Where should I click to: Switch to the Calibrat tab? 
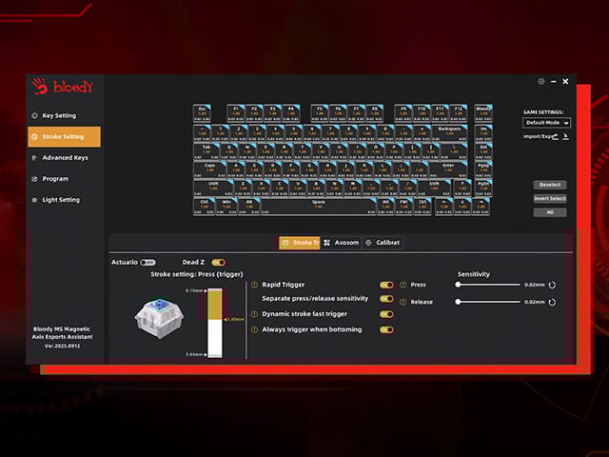tap(383, 243)
